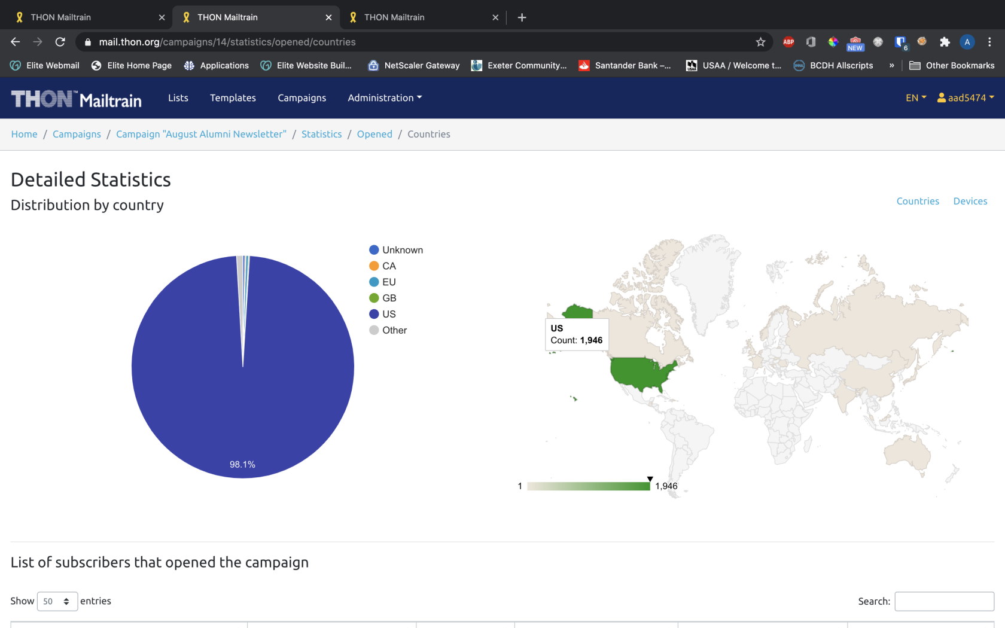Open the Show entries count selector
Viewport: 1005px width, 628px height.
coord(57,601)
